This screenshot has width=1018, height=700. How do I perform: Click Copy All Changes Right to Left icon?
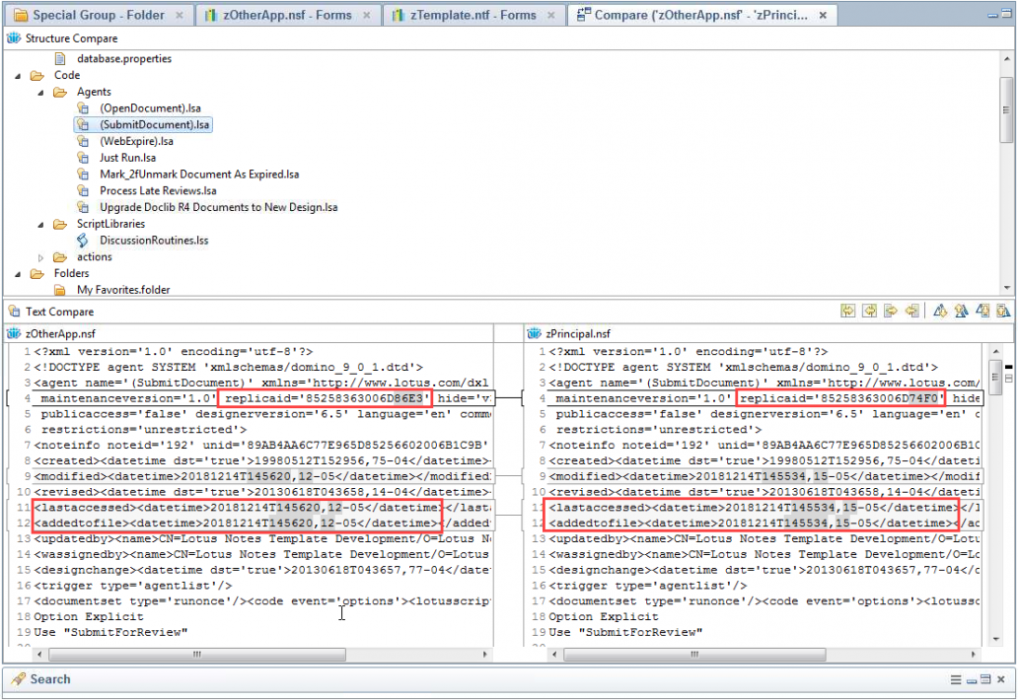[x=869, y=312]
